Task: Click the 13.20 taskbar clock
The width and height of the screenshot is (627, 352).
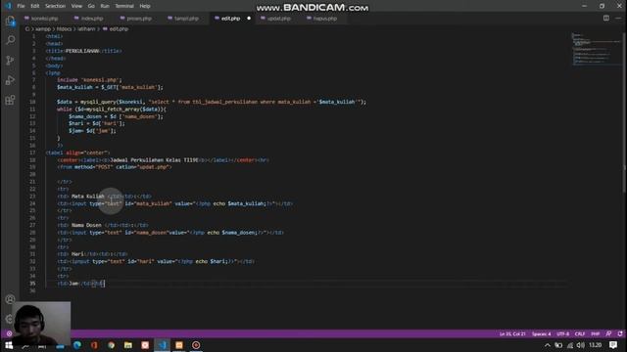Action: click(x=595, y=345)
